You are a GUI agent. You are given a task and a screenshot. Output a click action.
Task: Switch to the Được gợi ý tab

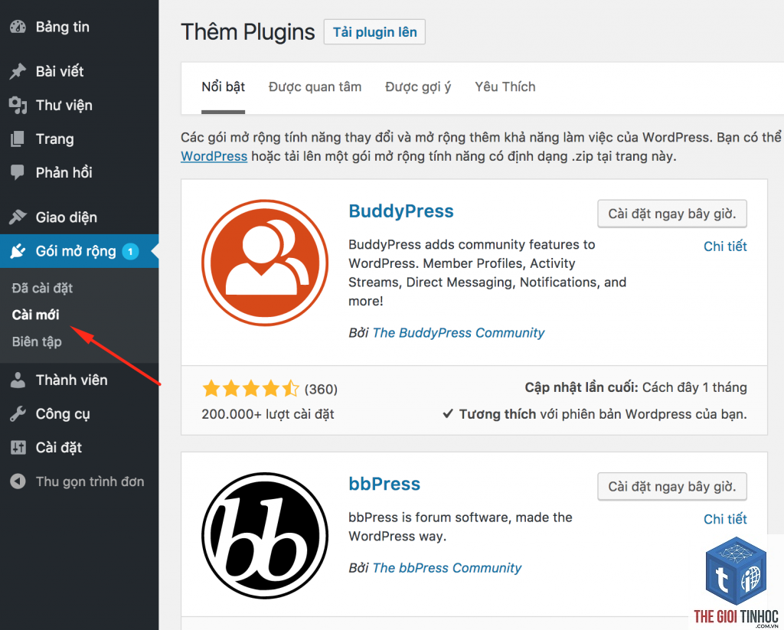click(418, 87)
